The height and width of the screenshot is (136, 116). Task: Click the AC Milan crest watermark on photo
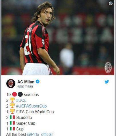(x=108, y=68)
